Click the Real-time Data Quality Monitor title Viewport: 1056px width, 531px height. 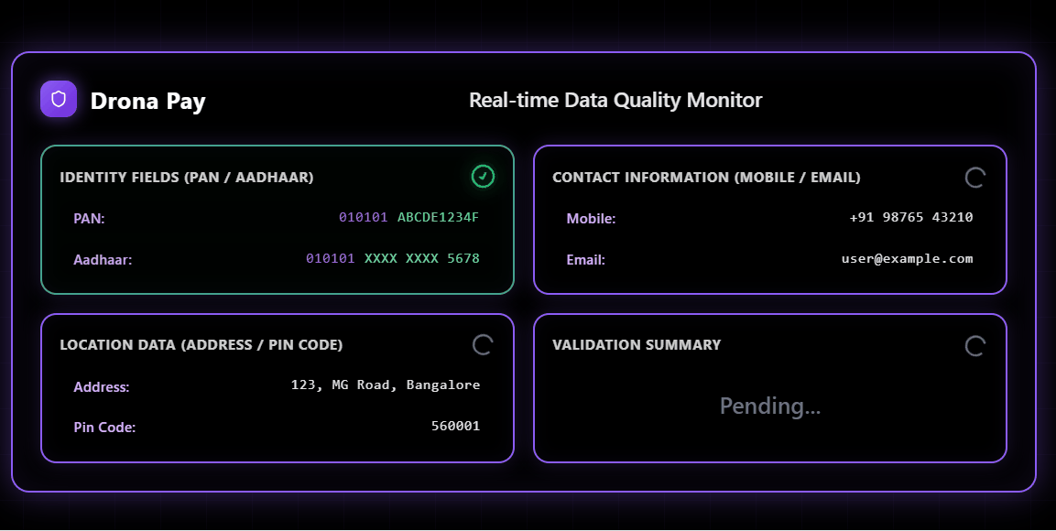click(615, 101)
